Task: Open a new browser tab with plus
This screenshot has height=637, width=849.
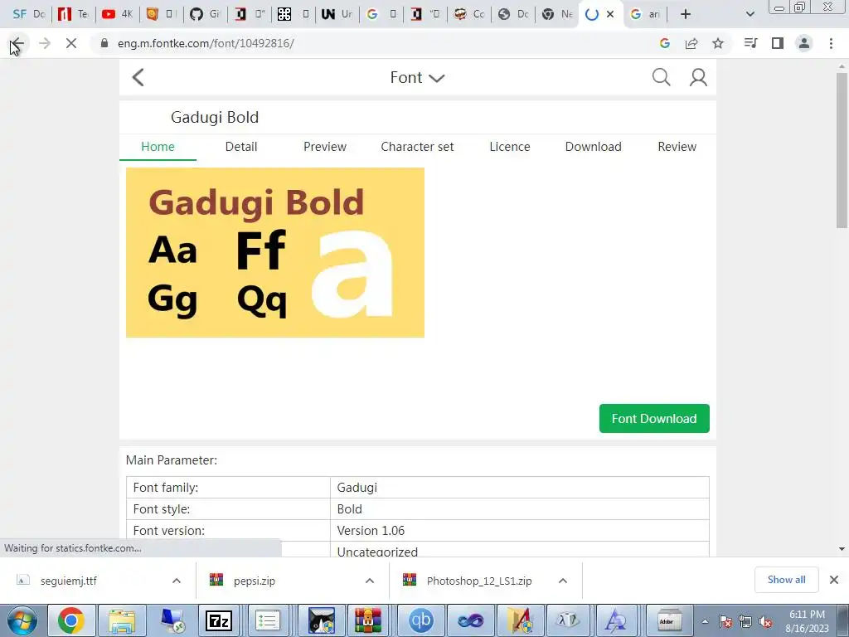Action: 686,14
